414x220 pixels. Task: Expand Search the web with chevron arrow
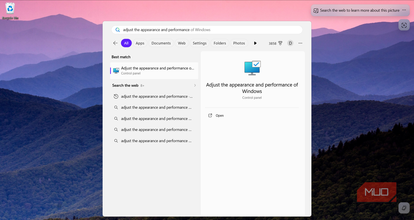[195, 86]
